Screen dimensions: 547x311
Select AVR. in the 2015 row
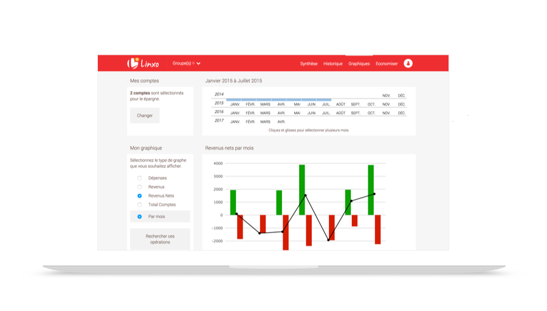[281, 104]
